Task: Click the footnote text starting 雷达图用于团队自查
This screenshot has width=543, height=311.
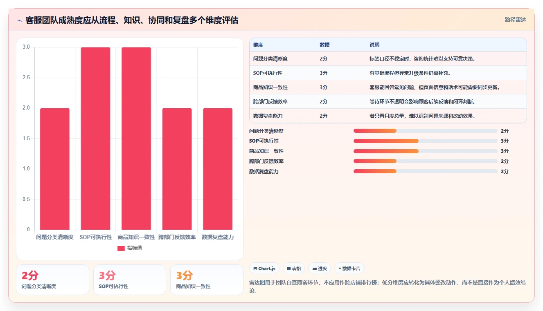Action: (388, 287)
